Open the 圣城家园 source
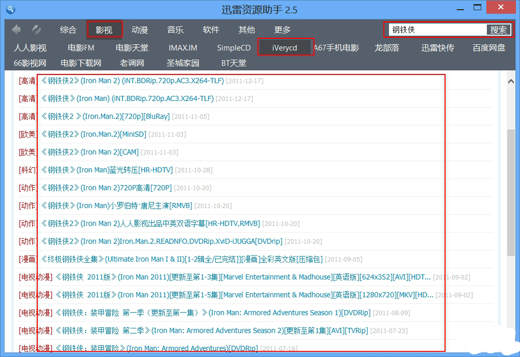Screen dimensions: 520x357 [183, 63]
